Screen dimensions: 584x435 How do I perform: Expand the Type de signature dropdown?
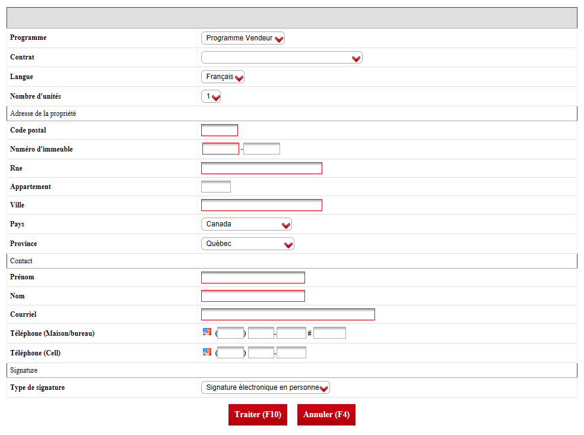click(x=265, y=387)
